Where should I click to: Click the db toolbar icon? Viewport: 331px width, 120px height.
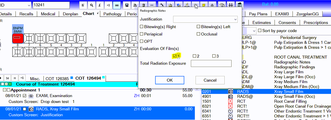pos(212,5)
